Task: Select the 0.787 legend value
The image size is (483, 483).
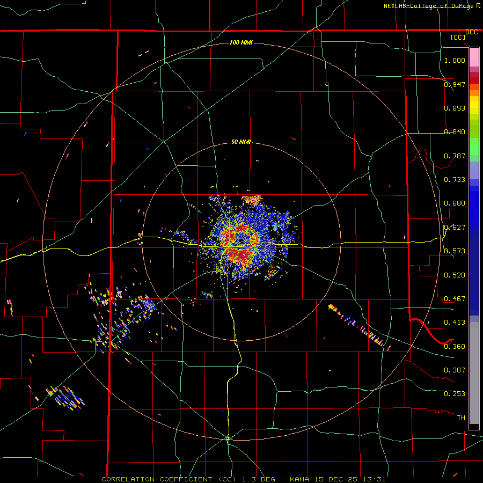Action: (455, 156)
